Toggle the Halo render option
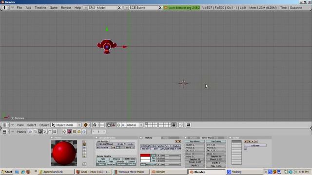 pyautogui.click(x=103, y=159)
